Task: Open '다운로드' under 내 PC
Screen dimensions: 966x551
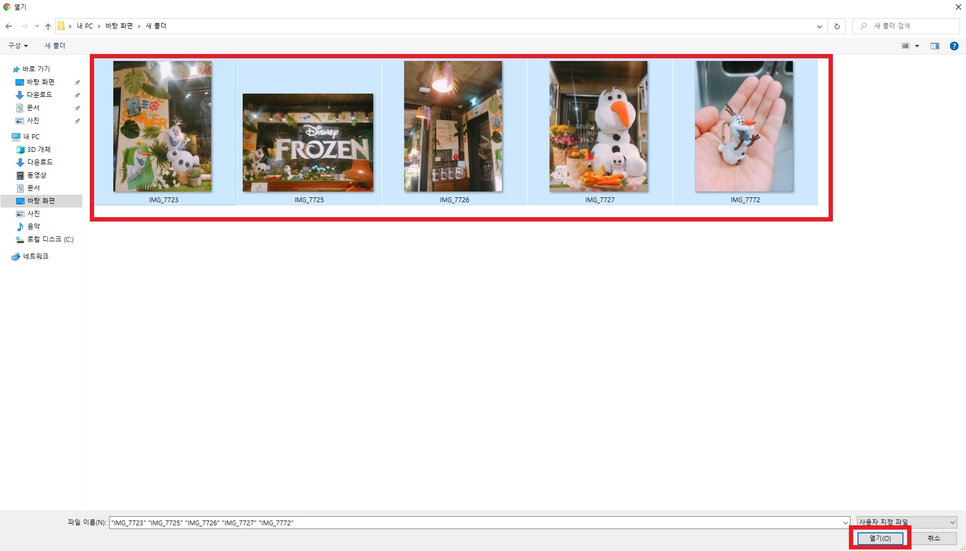Action: (40, 162)
